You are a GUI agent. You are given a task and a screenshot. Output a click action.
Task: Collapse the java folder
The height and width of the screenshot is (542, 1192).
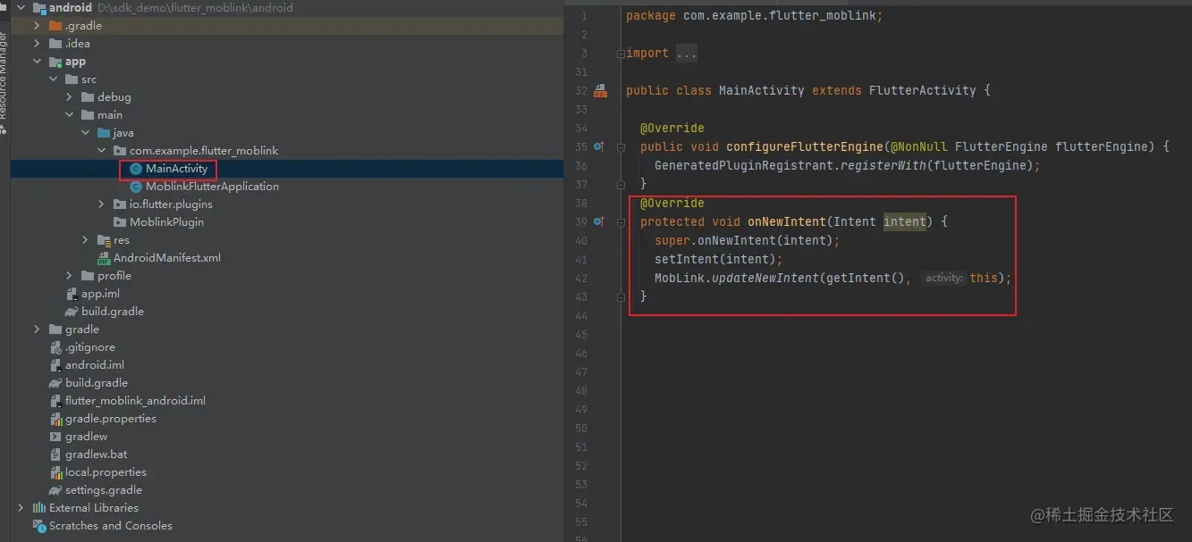(x=85, y=133)
